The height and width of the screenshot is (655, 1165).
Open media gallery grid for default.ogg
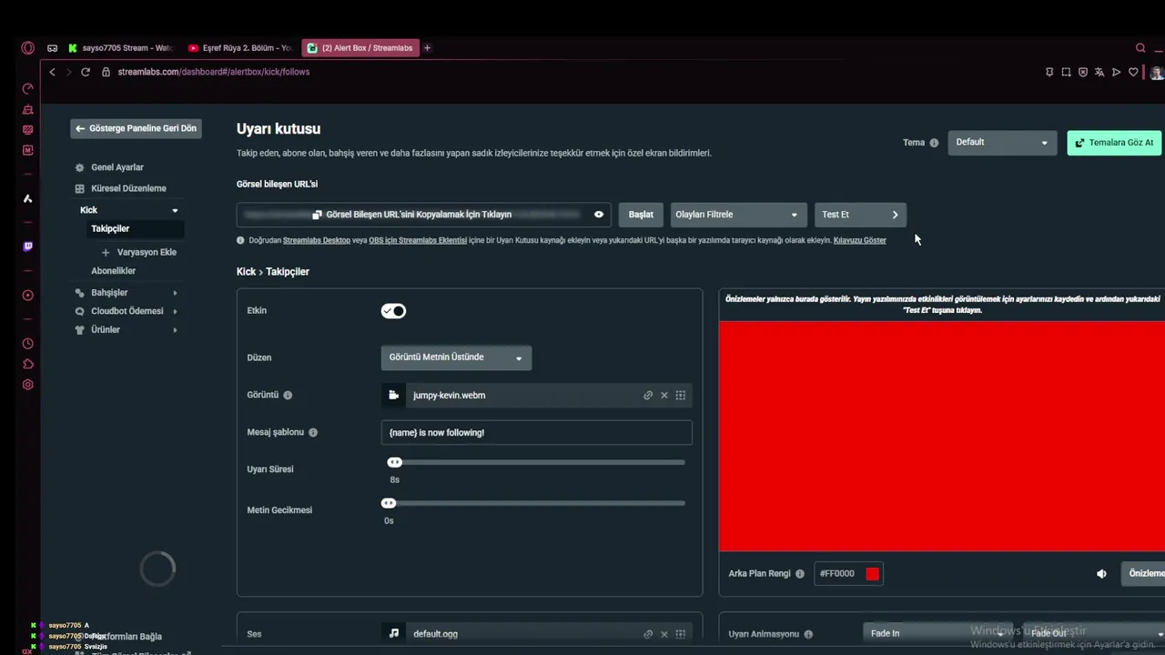tap(680, 634)
